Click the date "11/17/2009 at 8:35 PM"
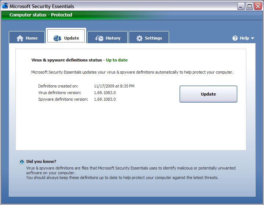Viewport: 264px width, 205px height. click(x=114, y=86)
